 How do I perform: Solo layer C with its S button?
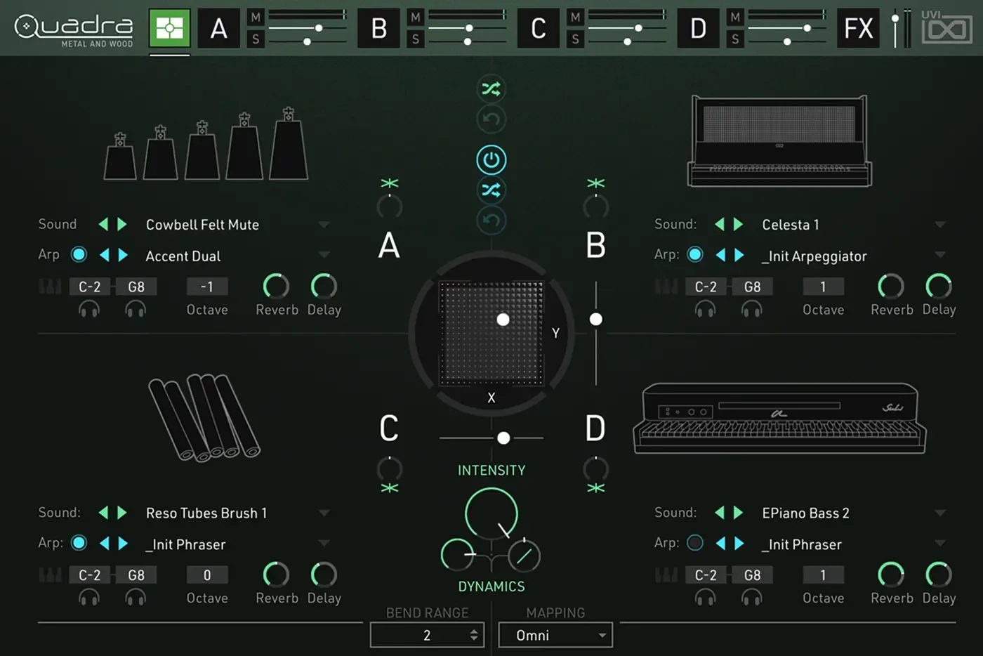576,39
